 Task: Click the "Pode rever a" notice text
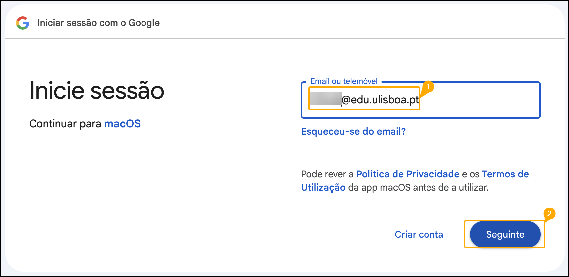[327, 174]
